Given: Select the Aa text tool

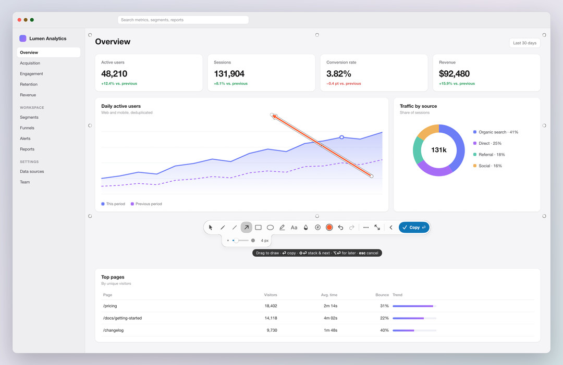Looking at the screenshot, I should click(294, 228).
